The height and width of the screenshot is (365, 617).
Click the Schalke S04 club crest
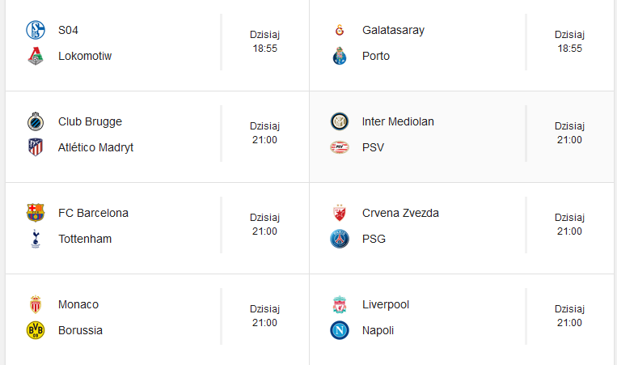pyautogui.click(x=36, y=31)
